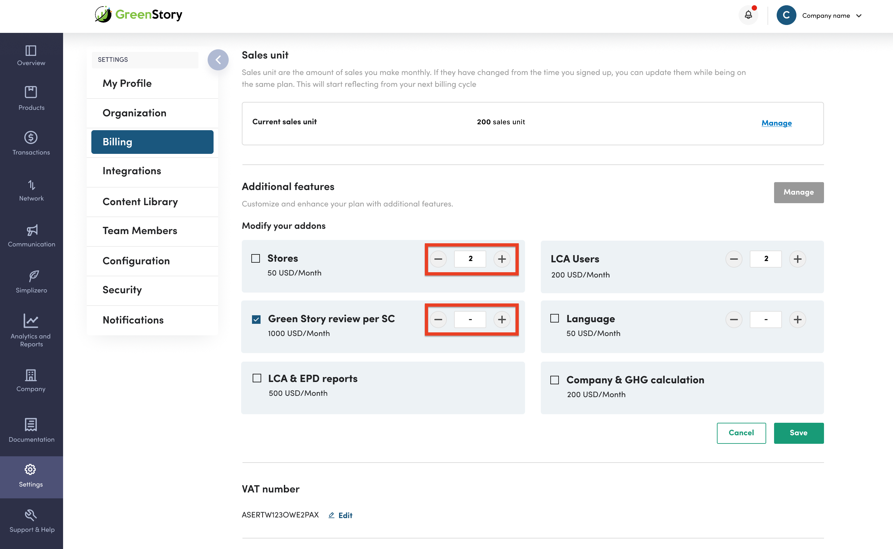
Task: Enable the Stores addon checkbox
Action: tap(256, 258)
